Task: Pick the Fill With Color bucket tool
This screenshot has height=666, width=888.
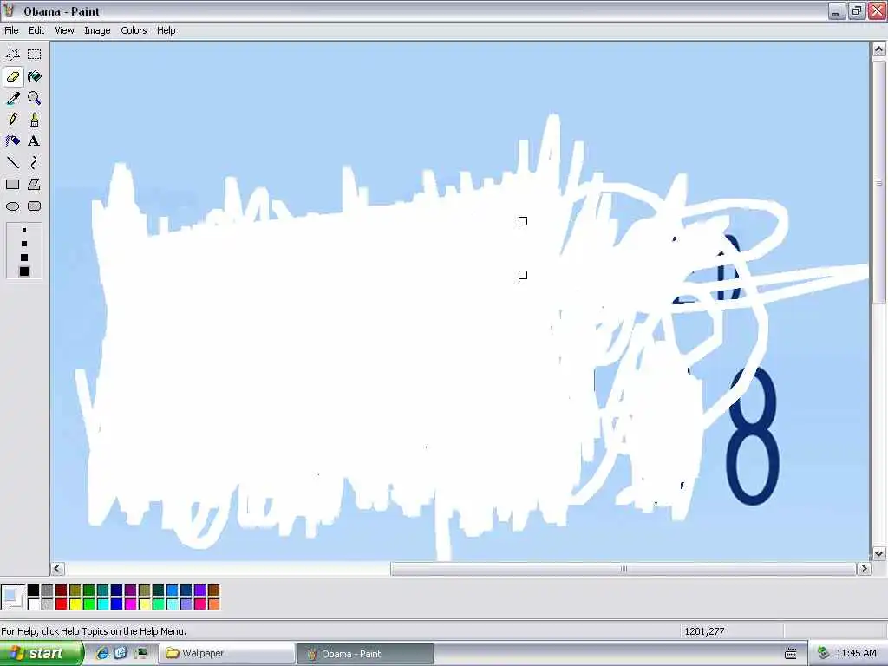Action: [x=35, y=76]
